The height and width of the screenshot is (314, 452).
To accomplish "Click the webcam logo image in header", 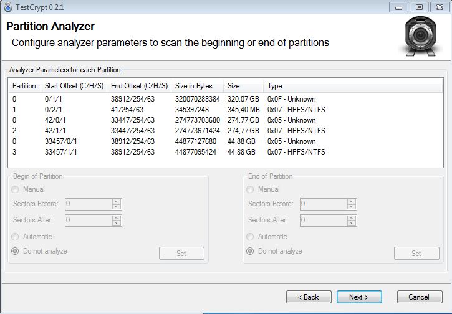I will click(421, 37).
